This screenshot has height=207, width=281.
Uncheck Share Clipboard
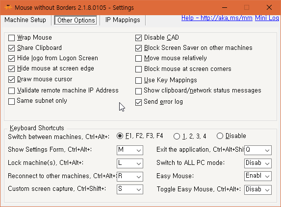[11, 48]
